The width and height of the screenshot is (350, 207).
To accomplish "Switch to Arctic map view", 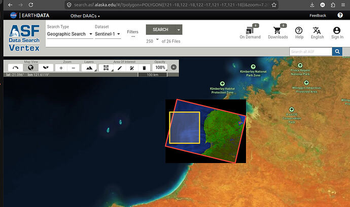I will (15, 68).
